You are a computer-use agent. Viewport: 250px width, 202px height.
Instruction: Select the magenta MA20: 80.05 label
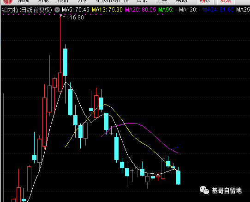point(140,10)
